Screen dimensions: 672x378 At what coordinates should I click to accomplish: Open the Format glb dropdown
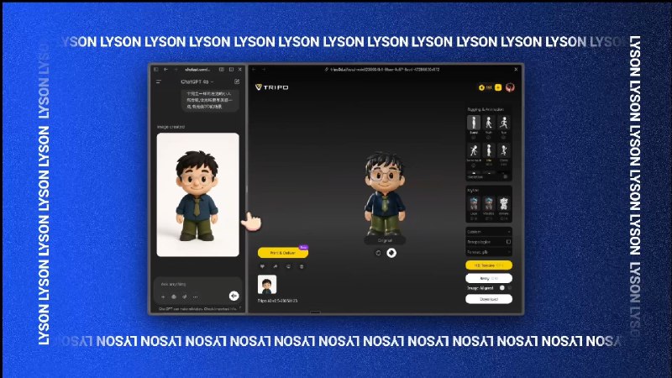coord(489,252)
